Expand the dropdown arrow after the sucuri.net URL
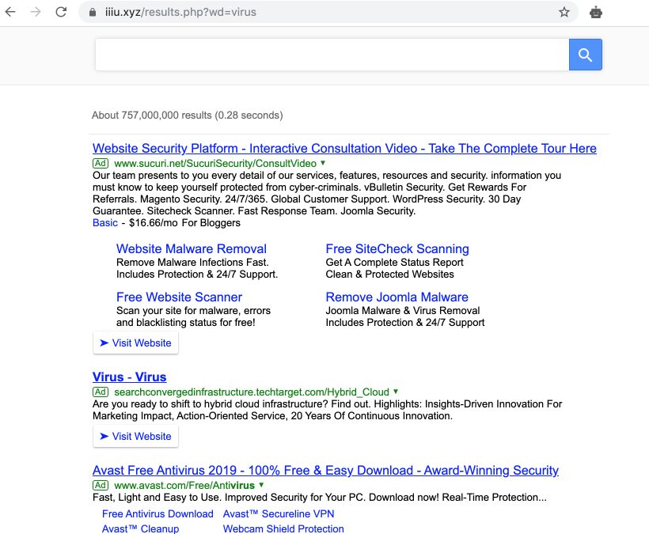This screenshot has width=649, height=534. 323,163
